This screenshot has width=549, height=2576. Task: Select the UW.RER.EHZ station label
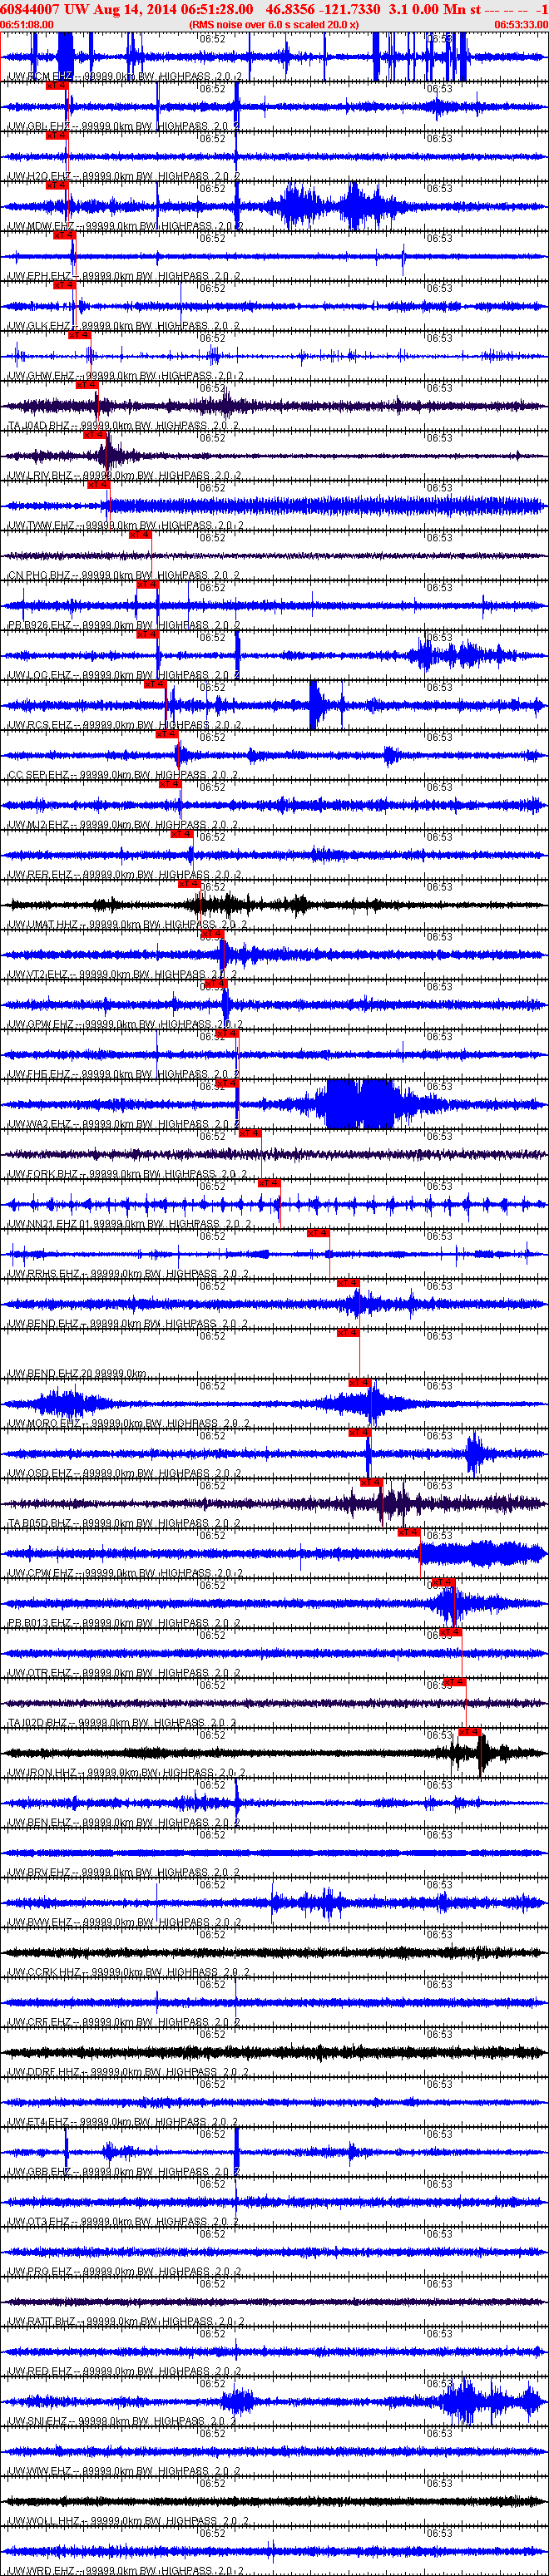[x=40, y=875]
